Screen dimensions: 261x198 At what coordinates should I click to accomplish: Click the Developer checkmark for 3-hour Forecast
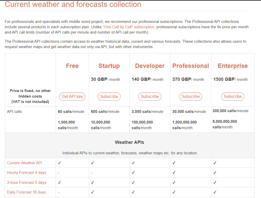tap(133, 182)
